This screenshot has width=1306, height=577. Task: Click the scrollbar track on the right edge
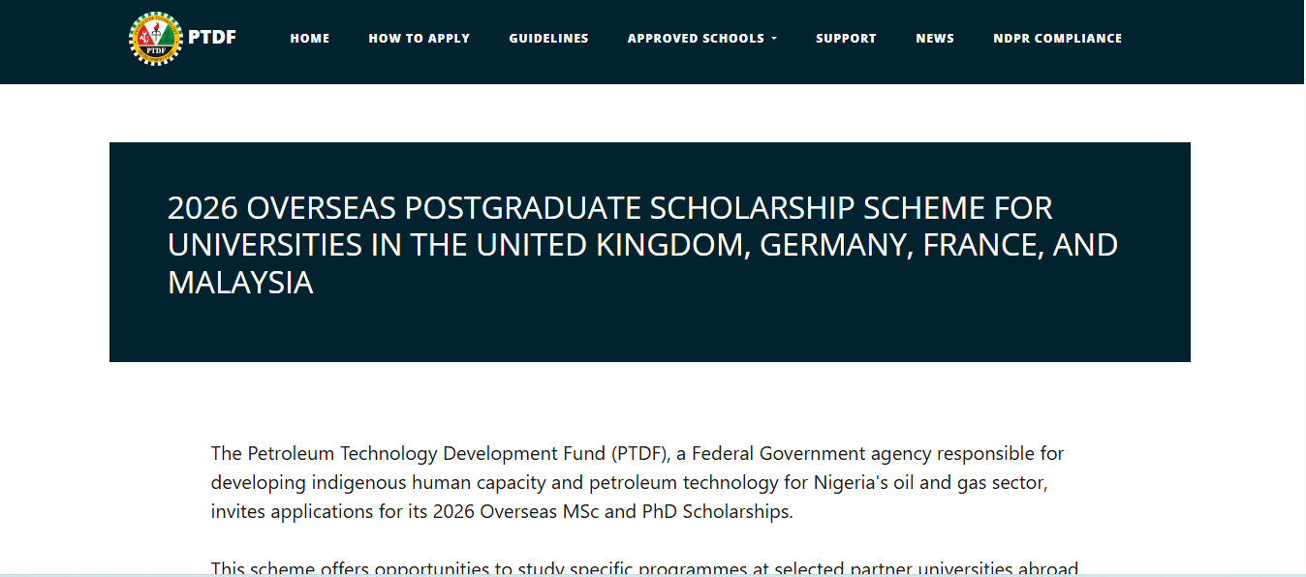[1300, 288]
